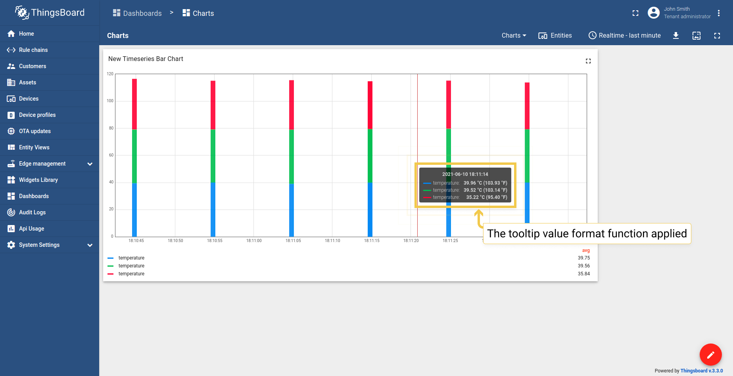Open the dashboard image export icon

tap(697, 36)
